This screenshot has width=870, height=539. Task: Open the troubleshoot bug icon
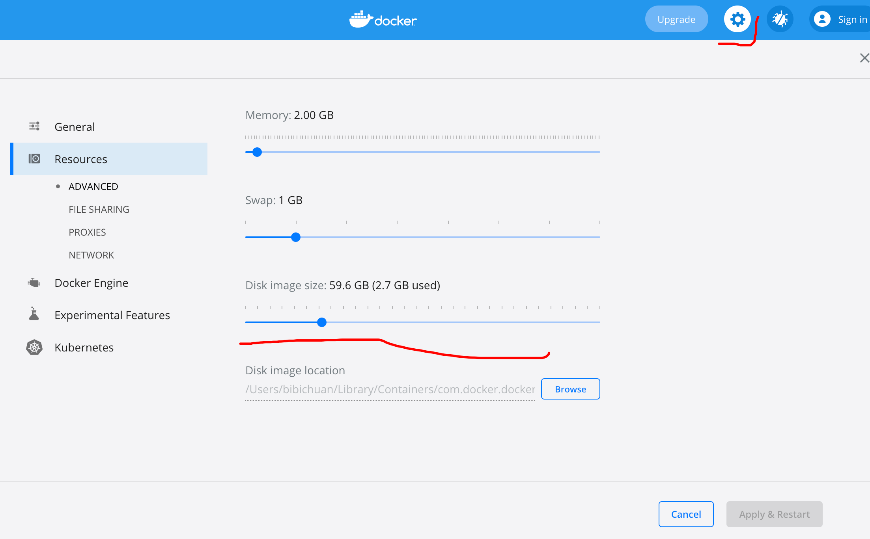(780, 19)
